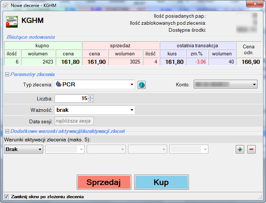266x203 pixels.
Task: Click sell price 161,90 in sprzedaż
Action: tap(95, 62)
